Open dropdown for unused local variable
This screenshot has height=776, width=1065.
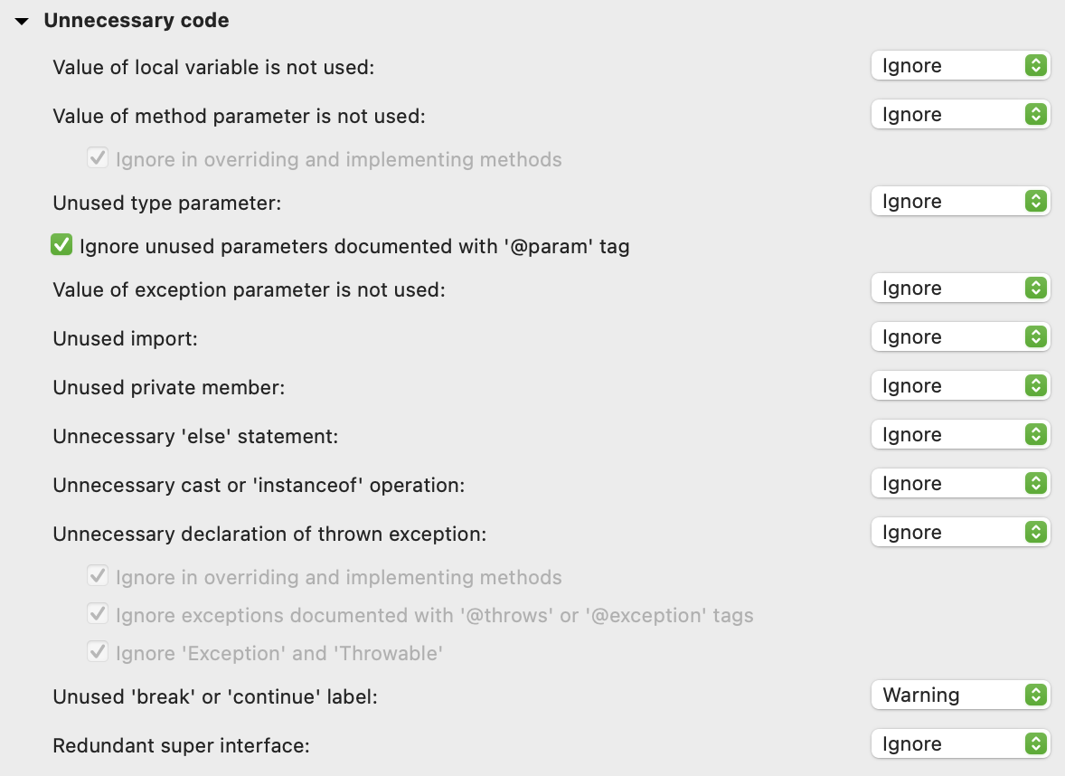[959, 66]
